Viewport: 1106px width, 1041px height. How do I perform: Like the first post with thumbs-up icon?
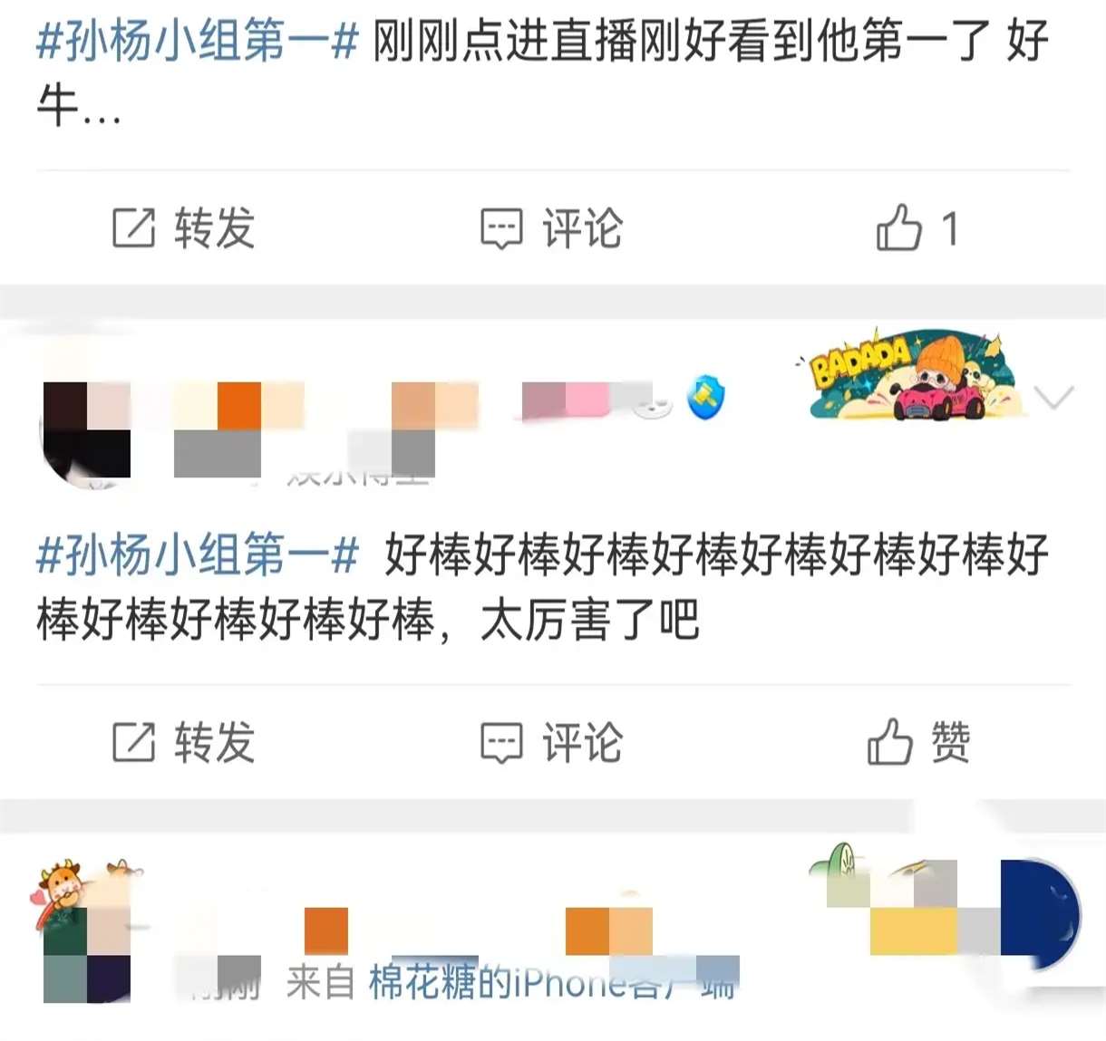(898, 227)
